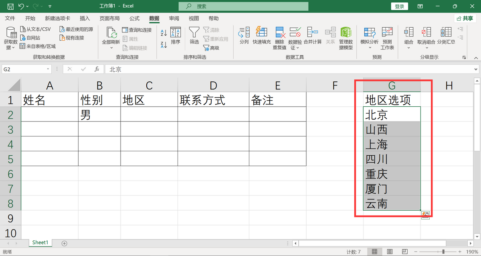Expand the Name Box dropdown arrow
This screenshot has height=256, width=481.
(48, 69)
